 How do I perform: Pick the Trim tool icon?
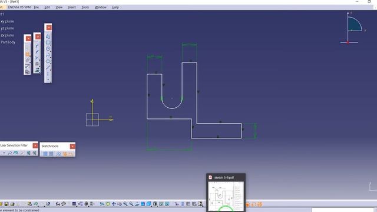point(38,58)
